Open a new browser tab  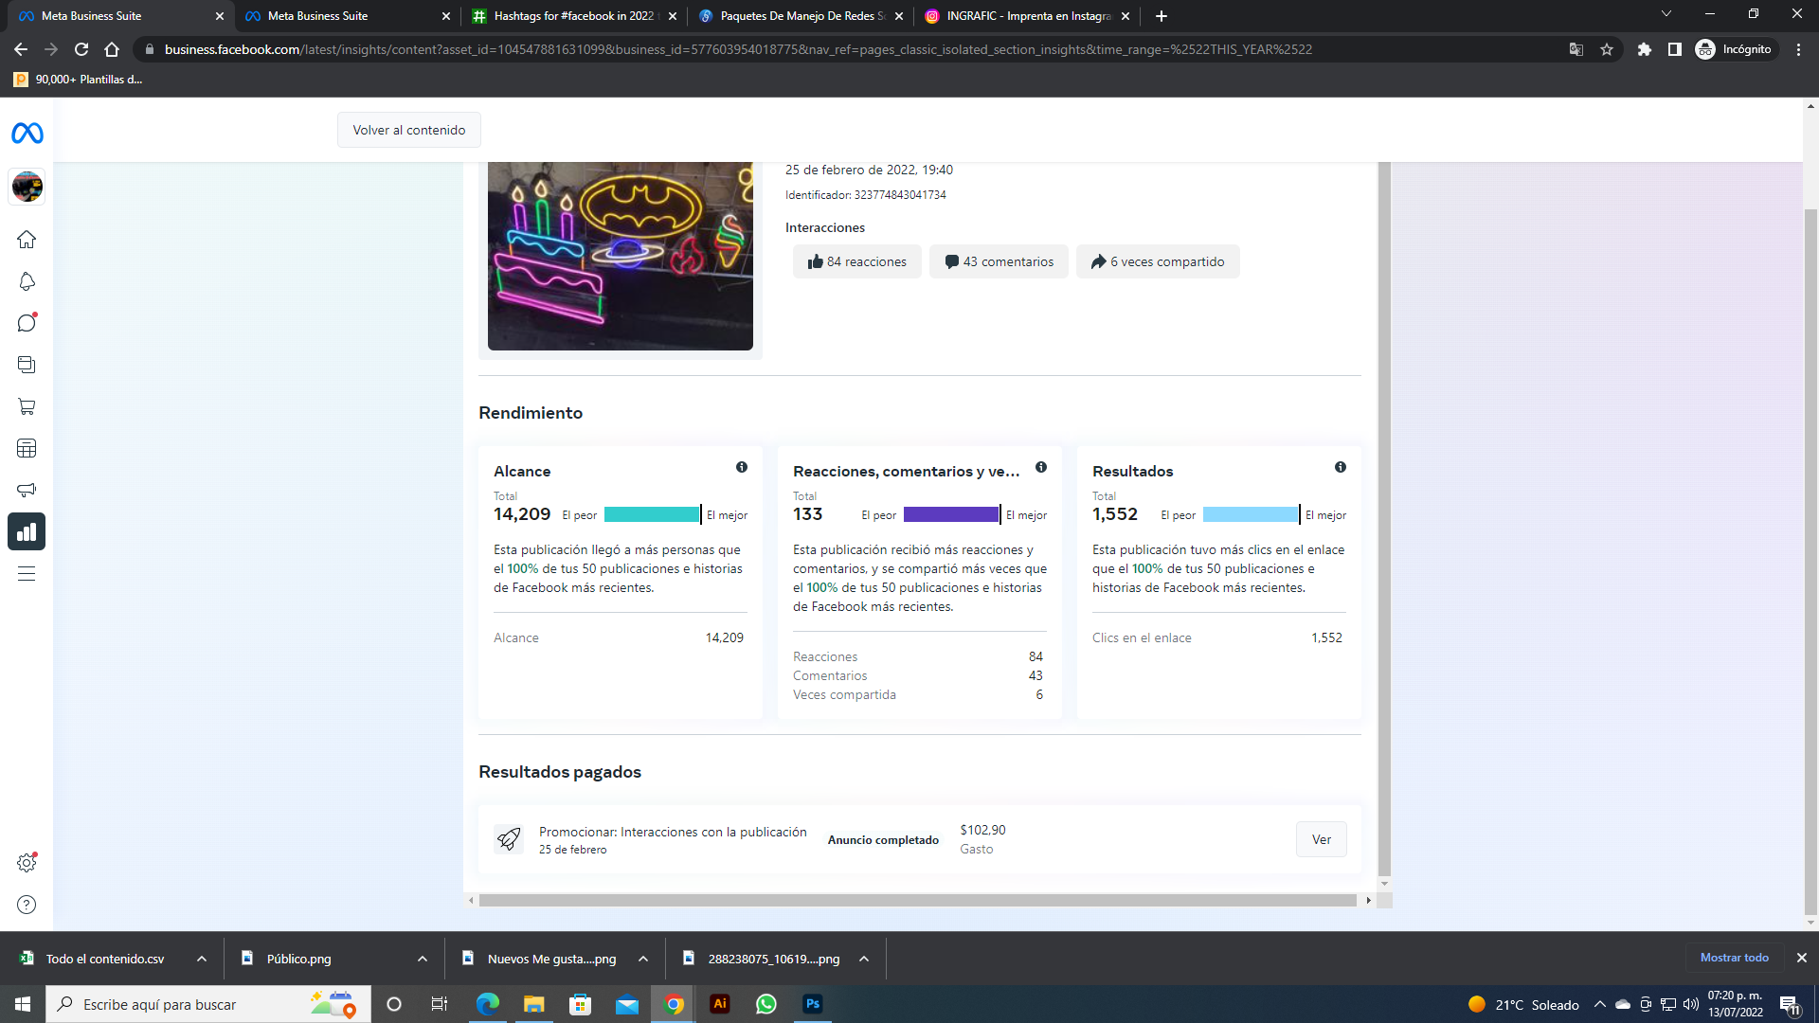(1162, 16)
